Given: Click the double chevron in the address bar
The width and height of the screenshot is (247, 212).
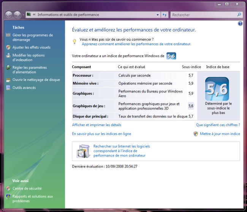Looking at the screenshot, I should click(34, 15).
